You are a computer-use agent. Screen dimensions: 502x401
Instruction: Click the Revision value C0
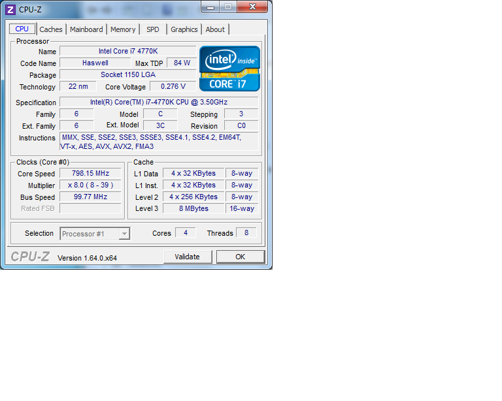(x=241, y=125)
